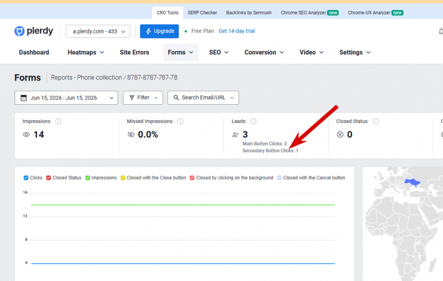Image resolution: width=443 pixels, height=281 pixels.
Task: Click the breadcrumb Reports - Phone collection
Action: [87, 78]
